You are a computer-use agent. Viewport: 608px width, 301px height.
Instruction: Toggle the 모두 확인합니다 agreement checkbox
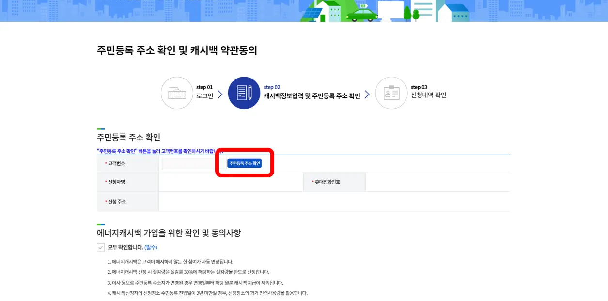click(x=101, y=247)
